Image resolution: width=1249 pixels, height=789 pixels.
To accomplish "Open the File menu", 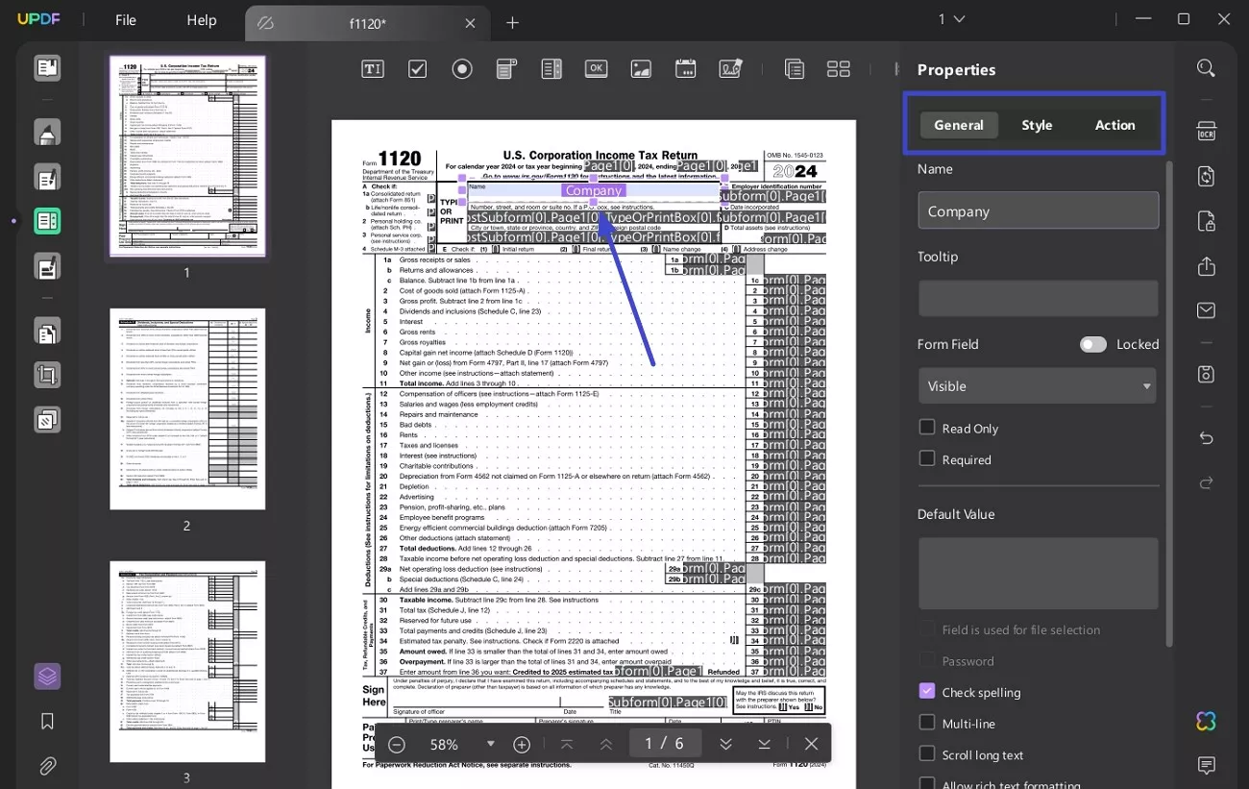I will pos(125,20).
